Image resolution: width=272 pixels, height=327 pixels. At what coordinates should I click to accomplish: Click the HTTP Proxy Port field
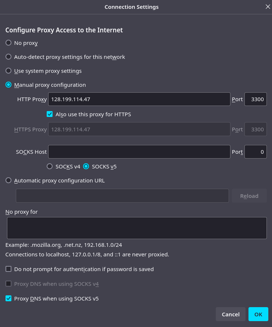[x=255, y=99]
